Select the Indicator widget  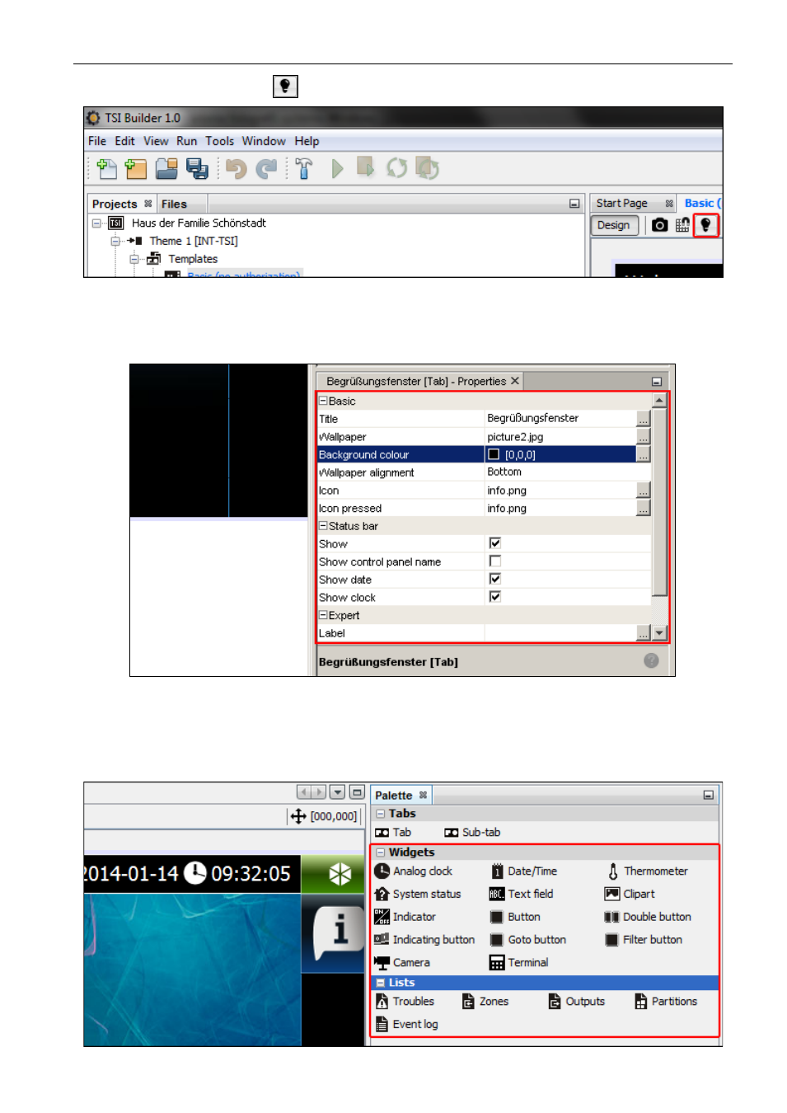click(405, 917)
